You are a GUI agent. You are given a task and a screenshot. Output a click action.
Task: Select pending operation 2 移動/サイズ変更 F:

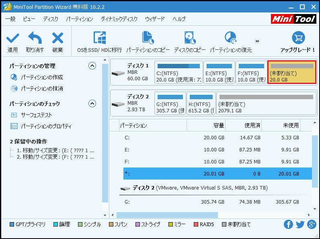[55, 157]
